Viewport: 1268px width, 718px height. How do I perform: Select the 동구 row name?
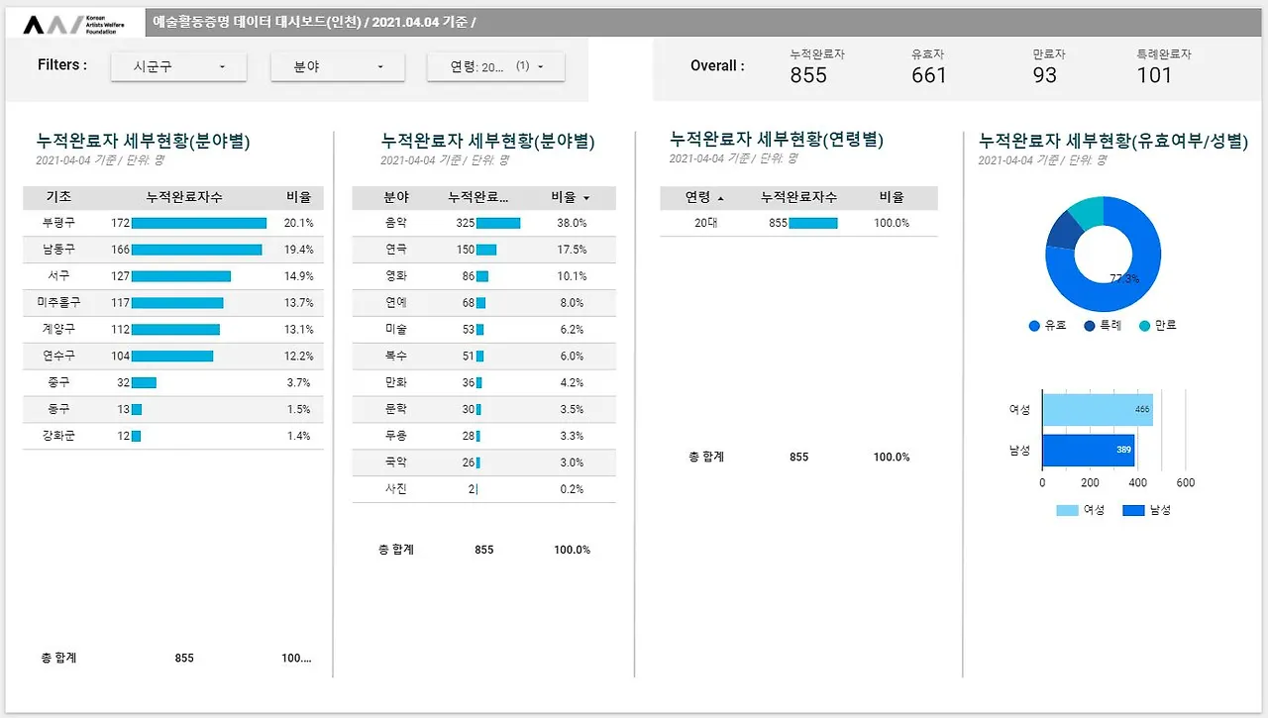(x=58, y=409)
